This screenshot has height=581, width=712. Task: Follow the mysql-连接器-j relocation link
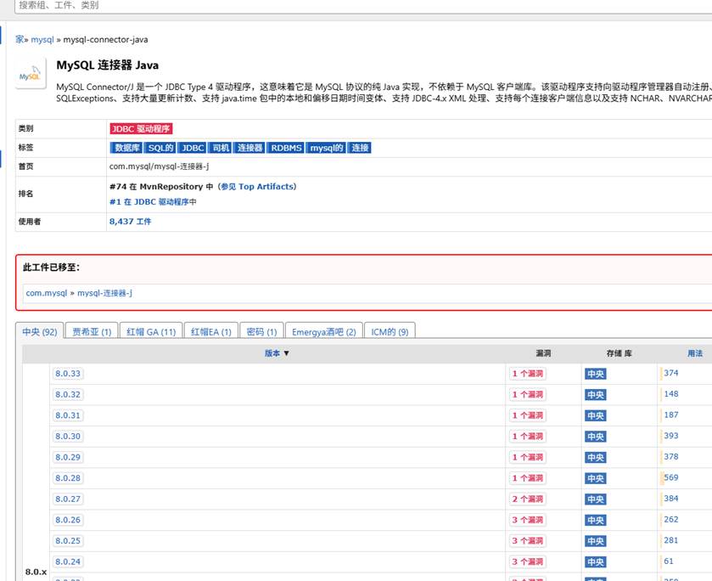point(104,293)
